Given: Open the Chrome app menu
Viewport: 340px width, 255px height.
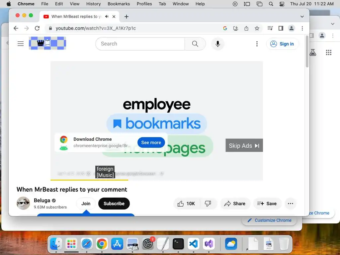Looking at the screenshot, I should [x=26, y=4].
